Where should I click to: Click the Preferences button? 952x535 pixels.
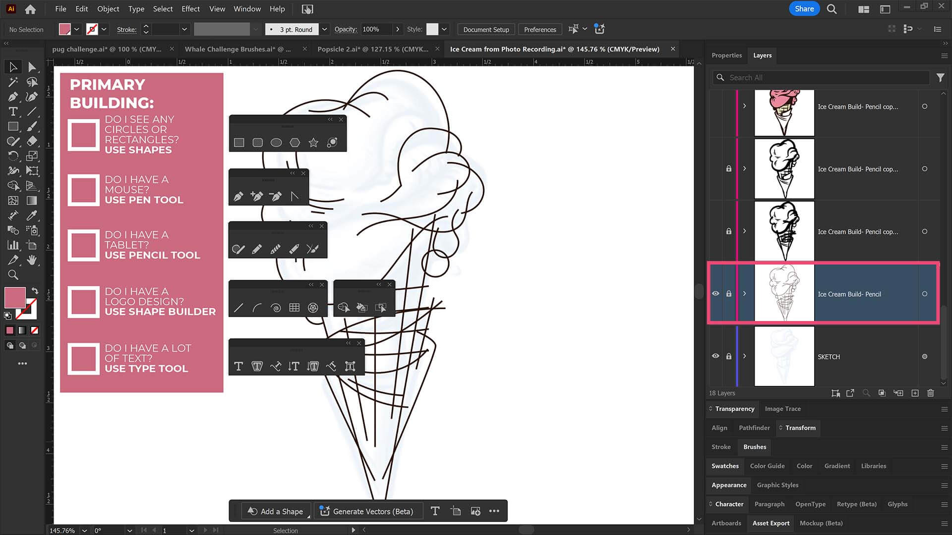(x=540, y=29)
